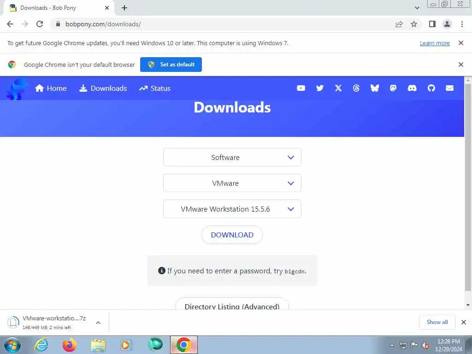This screenshot has width=472, height=354.
Task: Bookmark this page with the star icon
Action: 414,24
